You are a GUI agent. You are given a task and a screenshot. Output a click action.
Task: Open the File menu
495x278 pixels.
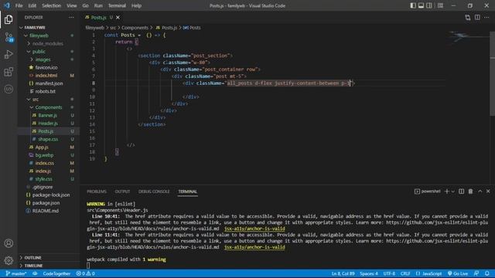click(x=19, y=5)
